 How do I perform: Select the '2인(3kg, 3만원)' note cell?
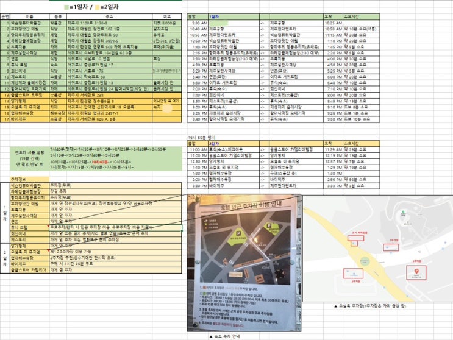click(166, 41)
